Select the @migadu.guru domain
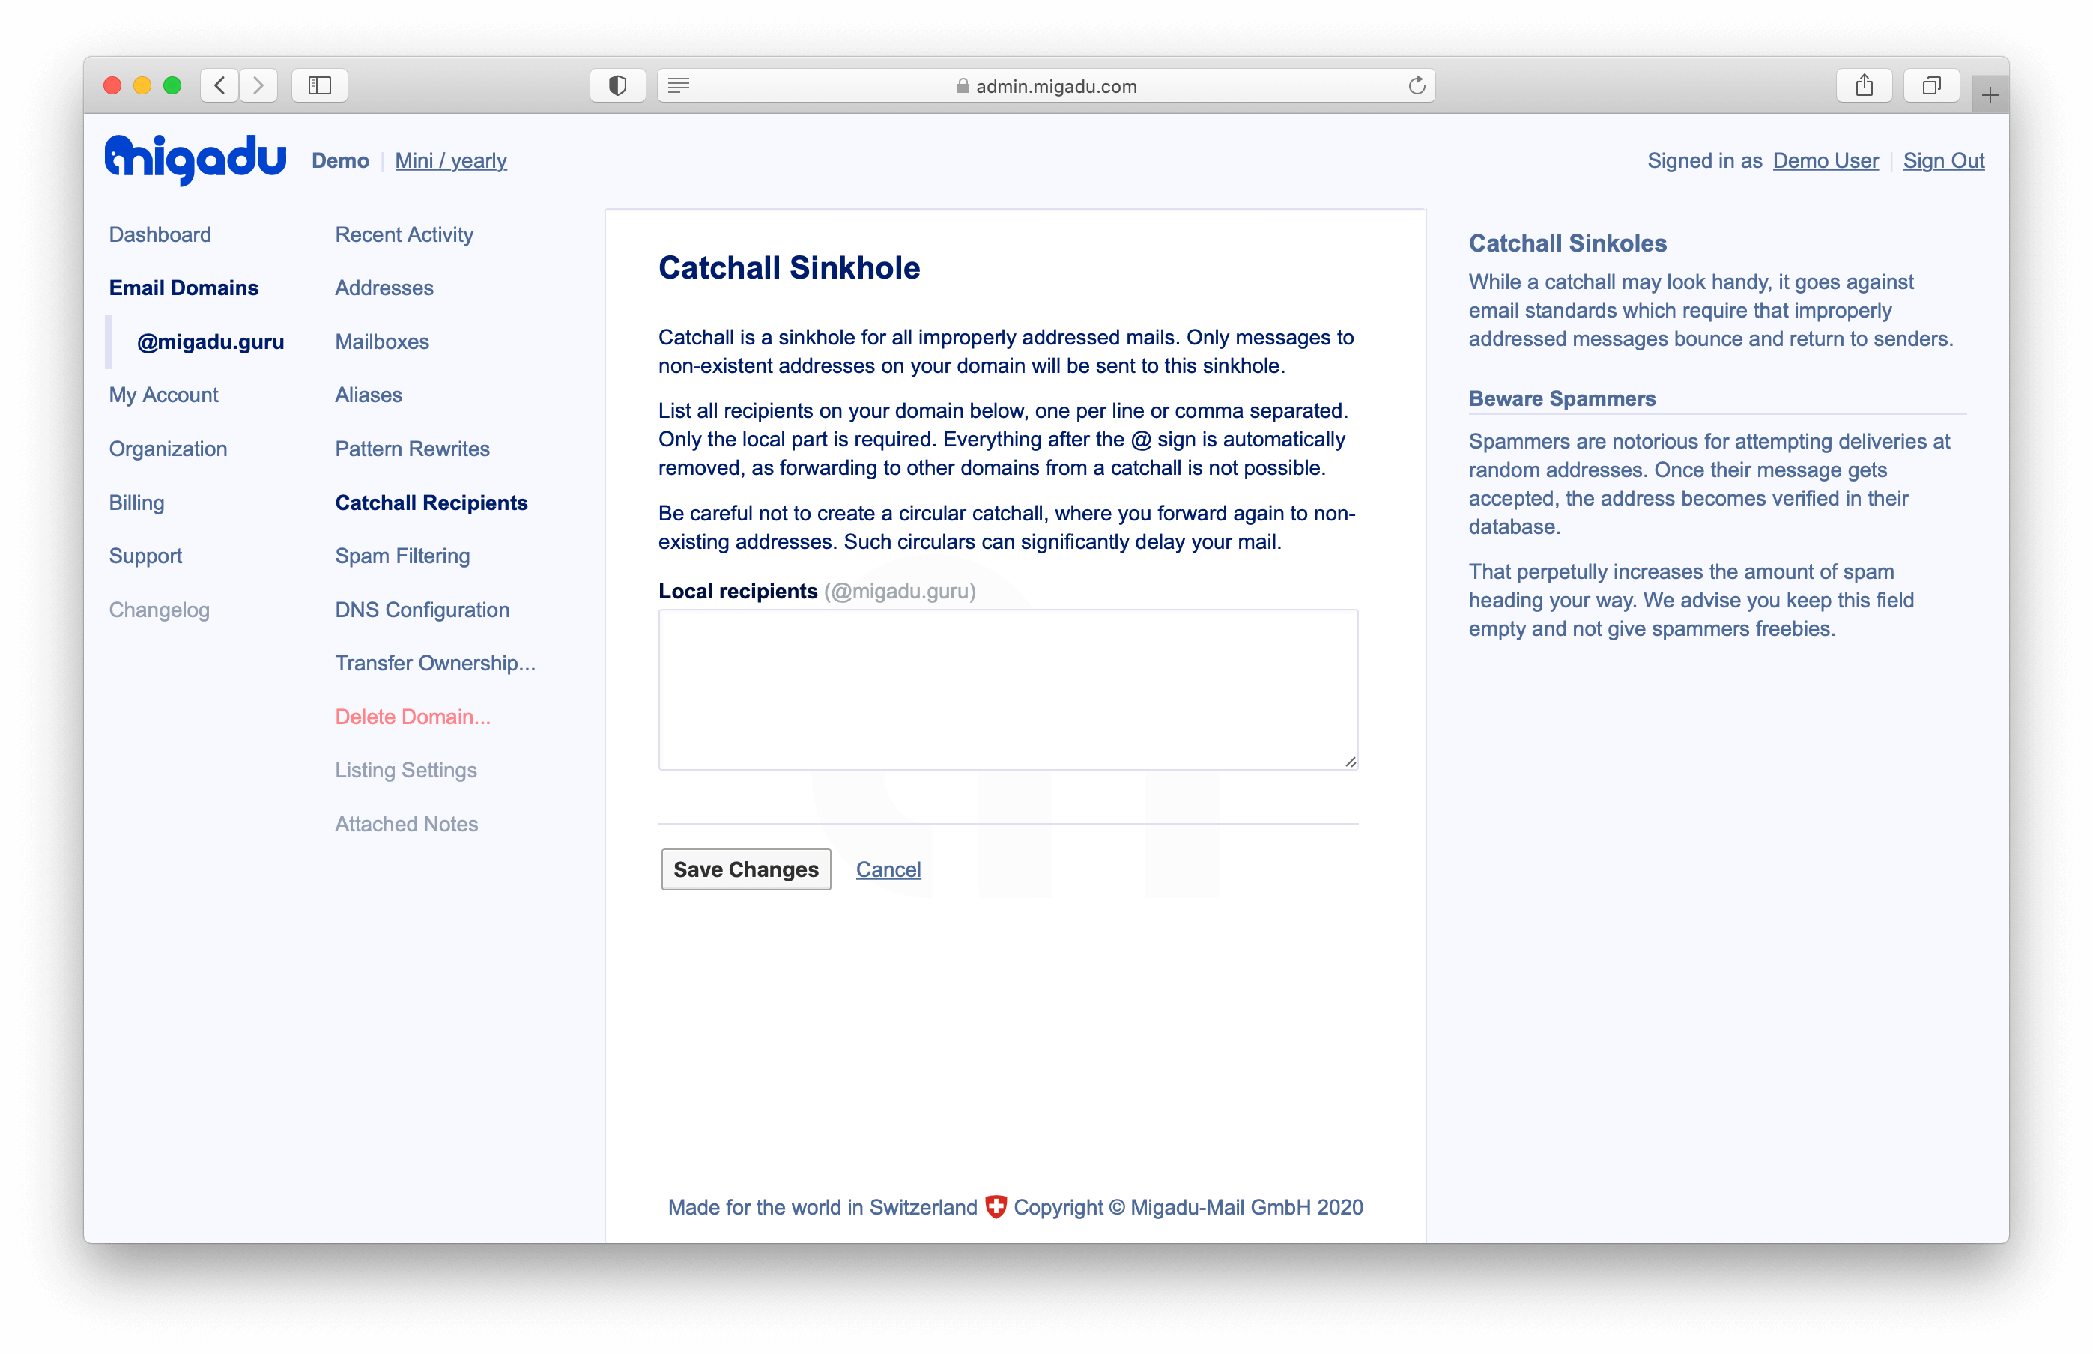 (212, 340)
